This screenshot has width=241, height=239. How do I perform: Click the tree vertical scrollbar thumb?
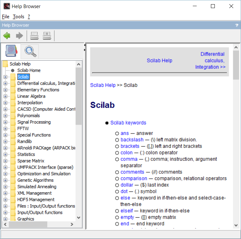coord(79,96)
